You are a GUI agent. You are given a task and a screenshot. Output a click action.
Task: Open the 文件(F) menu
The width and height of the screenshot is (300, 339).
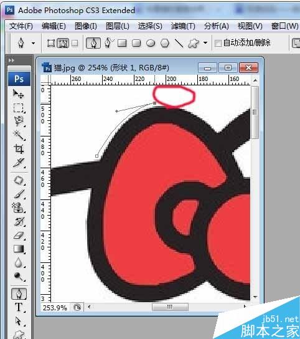(21, 26)
